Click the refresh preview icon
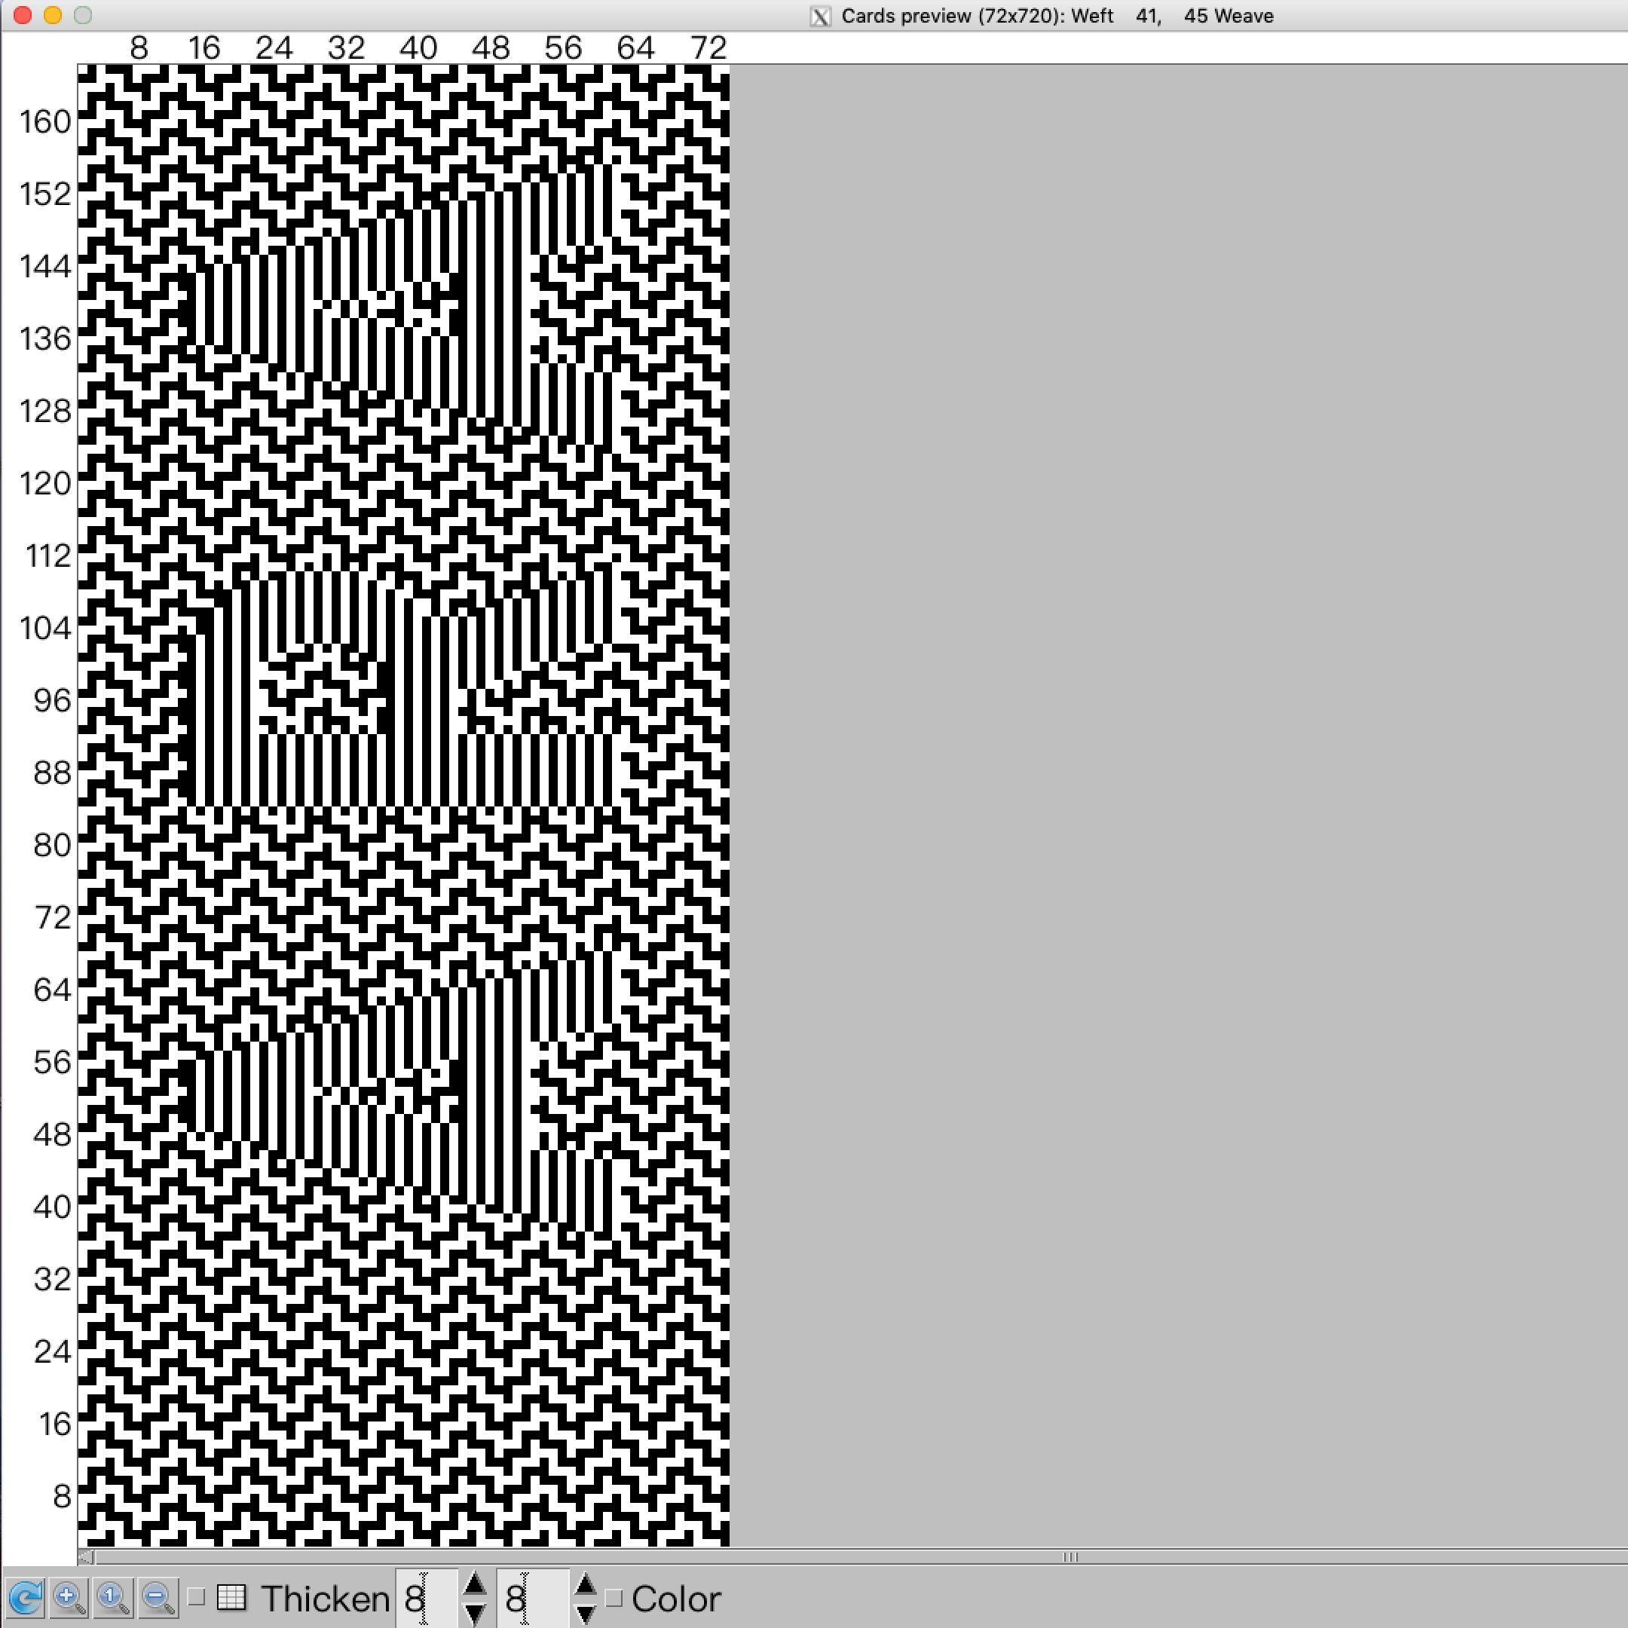The image size is (1628, 1628). [26, 1598]
